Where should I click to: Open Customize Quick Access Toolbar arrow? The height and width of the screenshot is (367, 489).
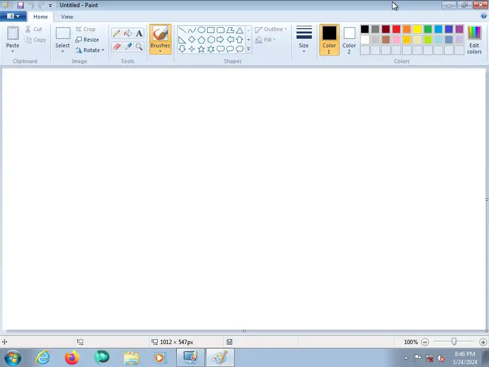point(50,5)
